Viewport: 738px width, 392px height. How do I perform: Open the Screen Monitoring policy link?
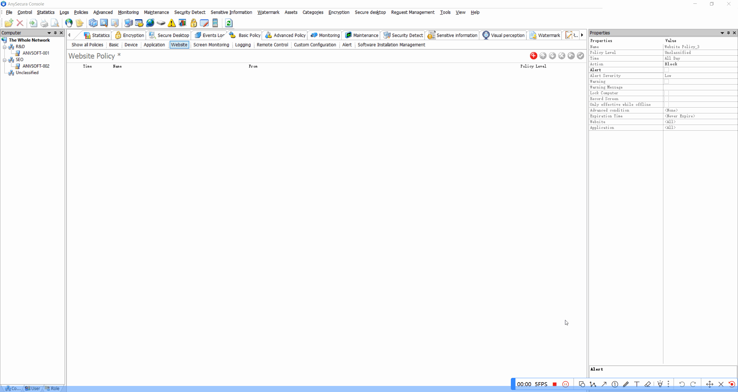pyautogui.click(x=211, y=45)
